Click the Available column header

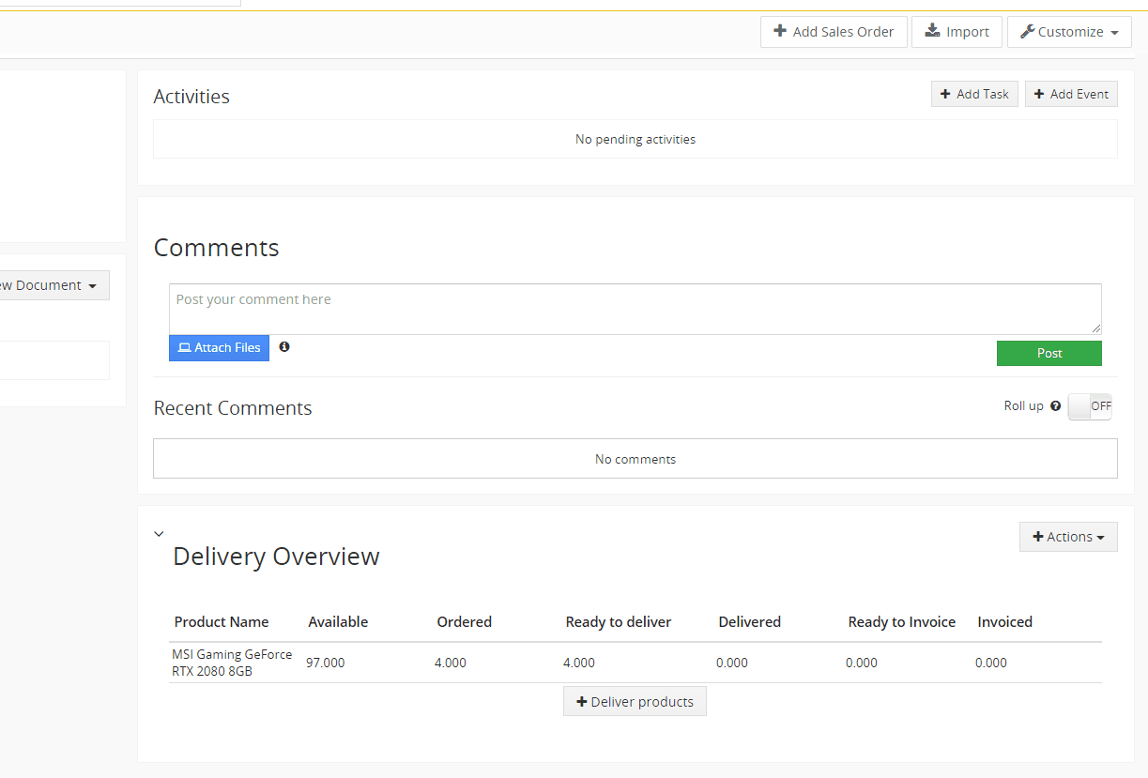pos(338,622)
